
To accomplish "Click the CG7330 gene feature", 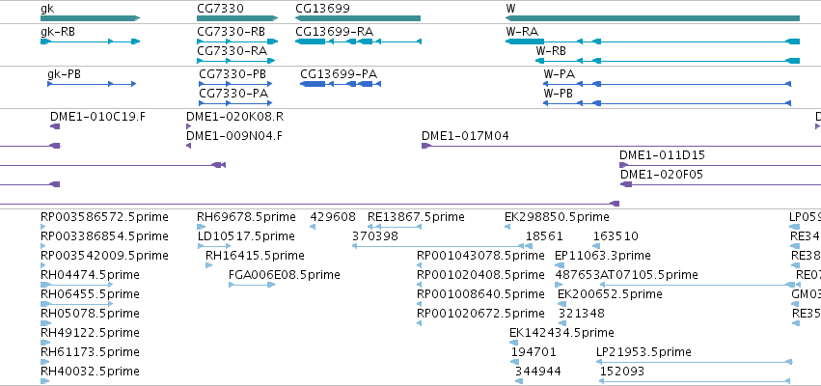I will pyautogui.click(x=237, y=18).
